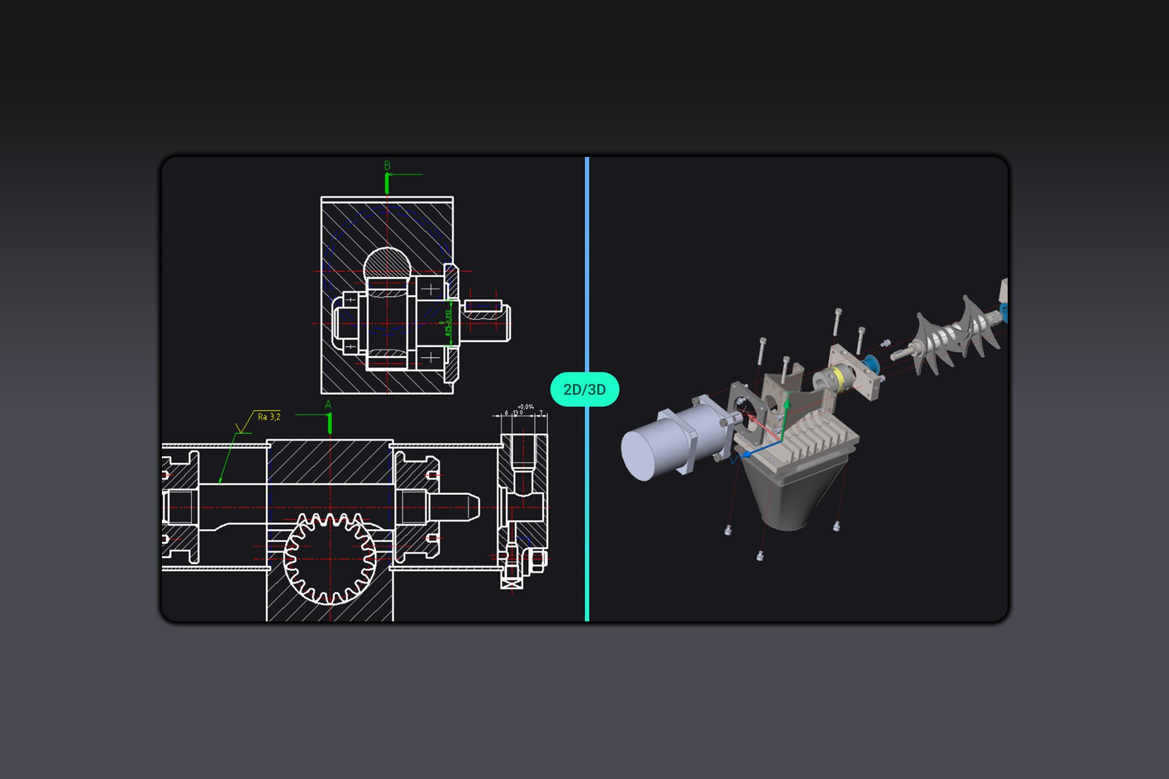Screen dimensions: 1169x779
Task: Click datum symbol B above the top drawing
Action: click(387, 166)
